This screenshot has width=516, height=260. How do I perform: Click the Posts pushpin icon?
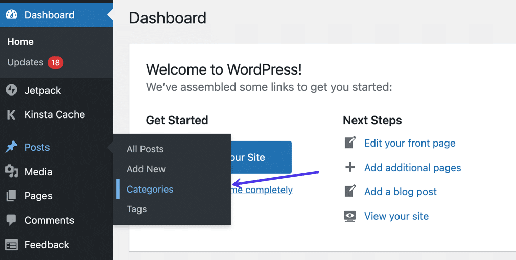tap(11, 147)
